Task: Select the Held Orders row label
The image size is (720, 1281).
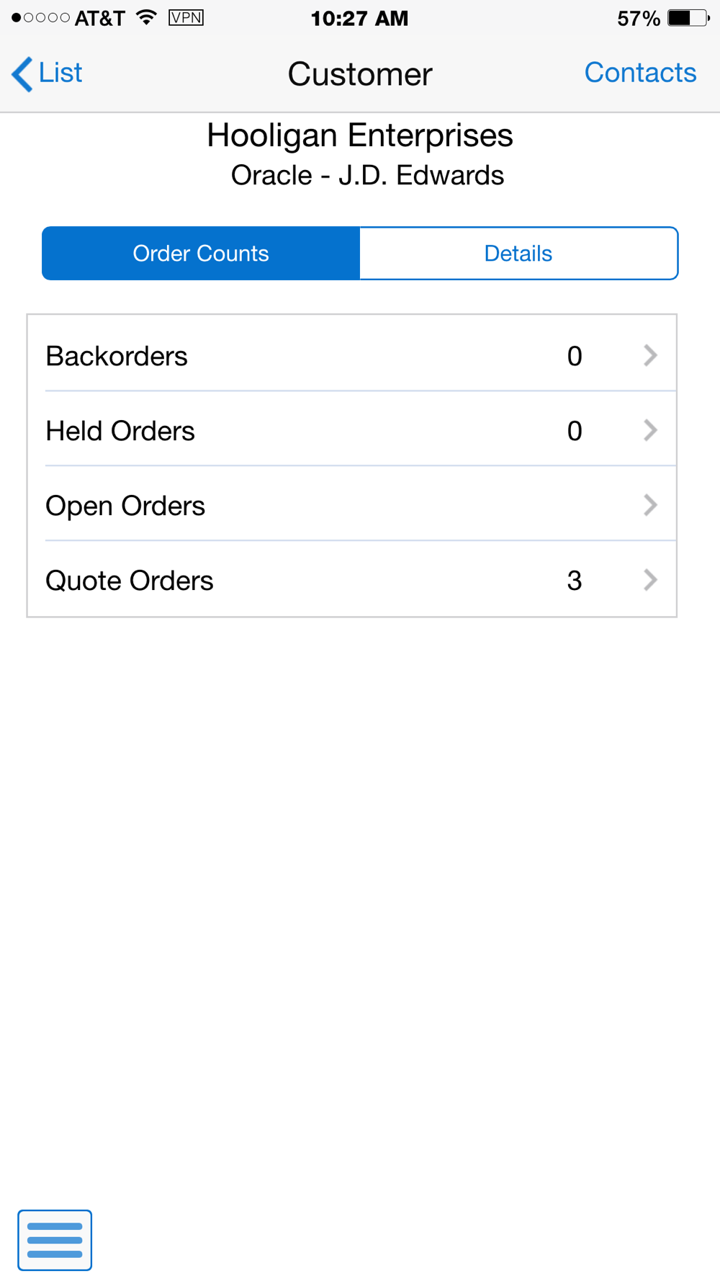Action: tap(120, 431)
